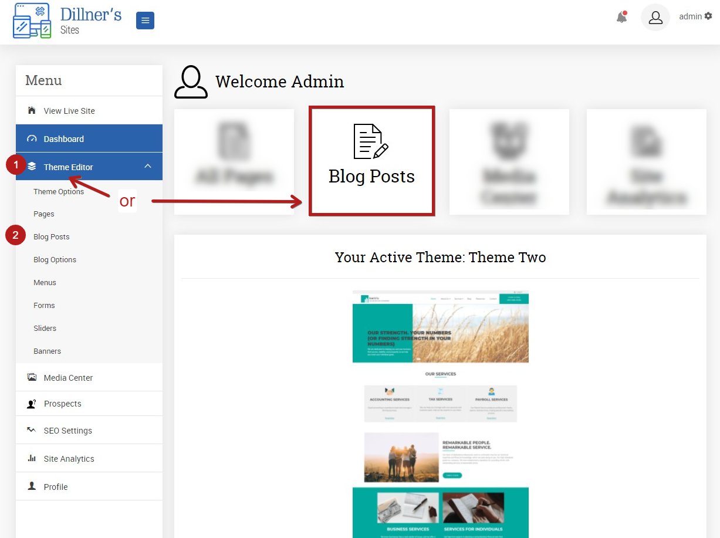
Task: Click the Site Analytics bar chart icon
Action: pos(32,458)
